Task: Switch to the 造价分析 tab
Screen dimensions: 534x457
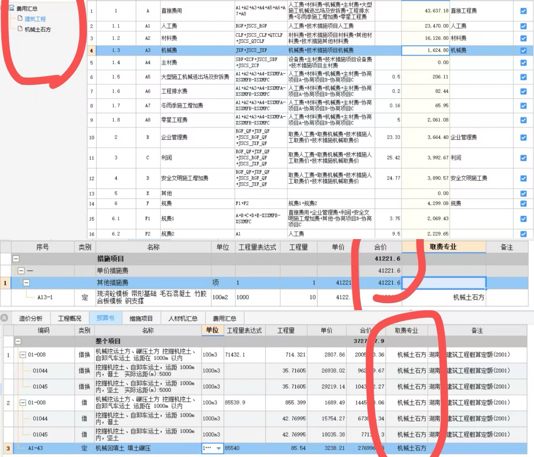Action: point(30,318)
